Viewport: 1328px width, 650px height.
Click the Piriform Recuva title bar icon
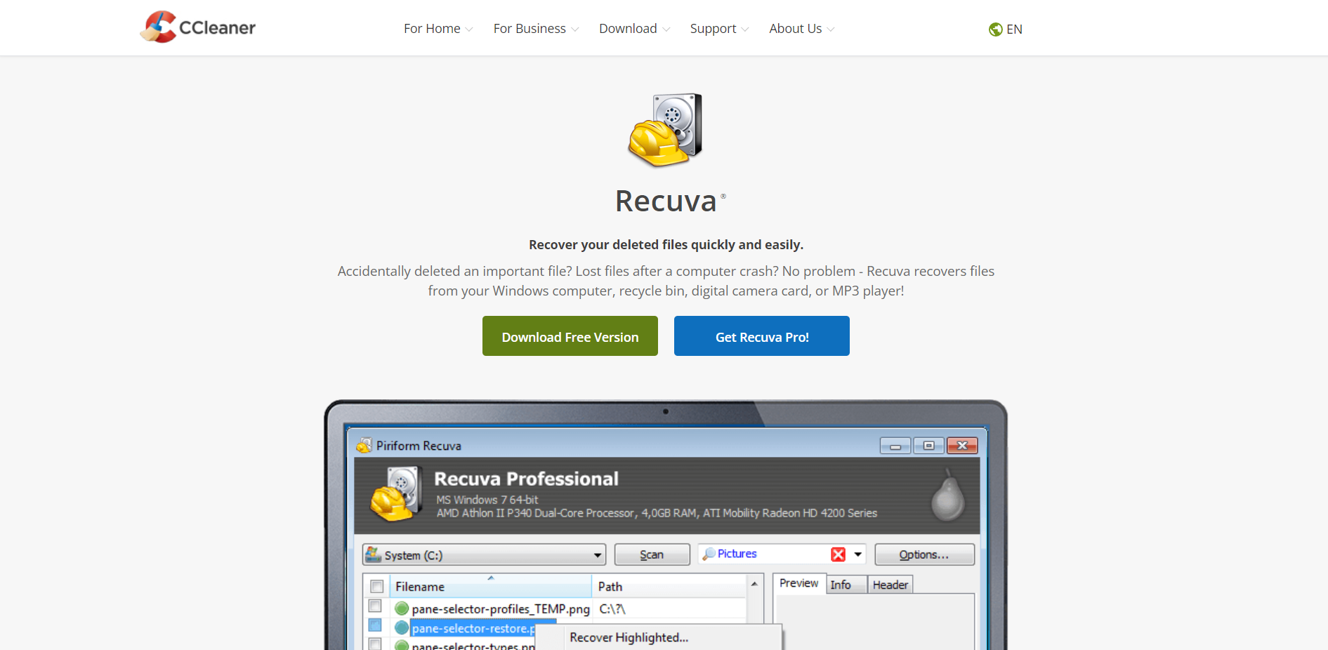[364, 445]
